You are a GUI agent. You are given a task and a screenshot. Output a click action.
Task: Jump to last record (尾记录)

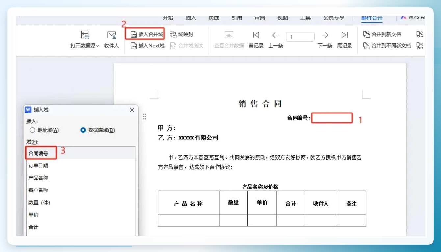[344, 35]
